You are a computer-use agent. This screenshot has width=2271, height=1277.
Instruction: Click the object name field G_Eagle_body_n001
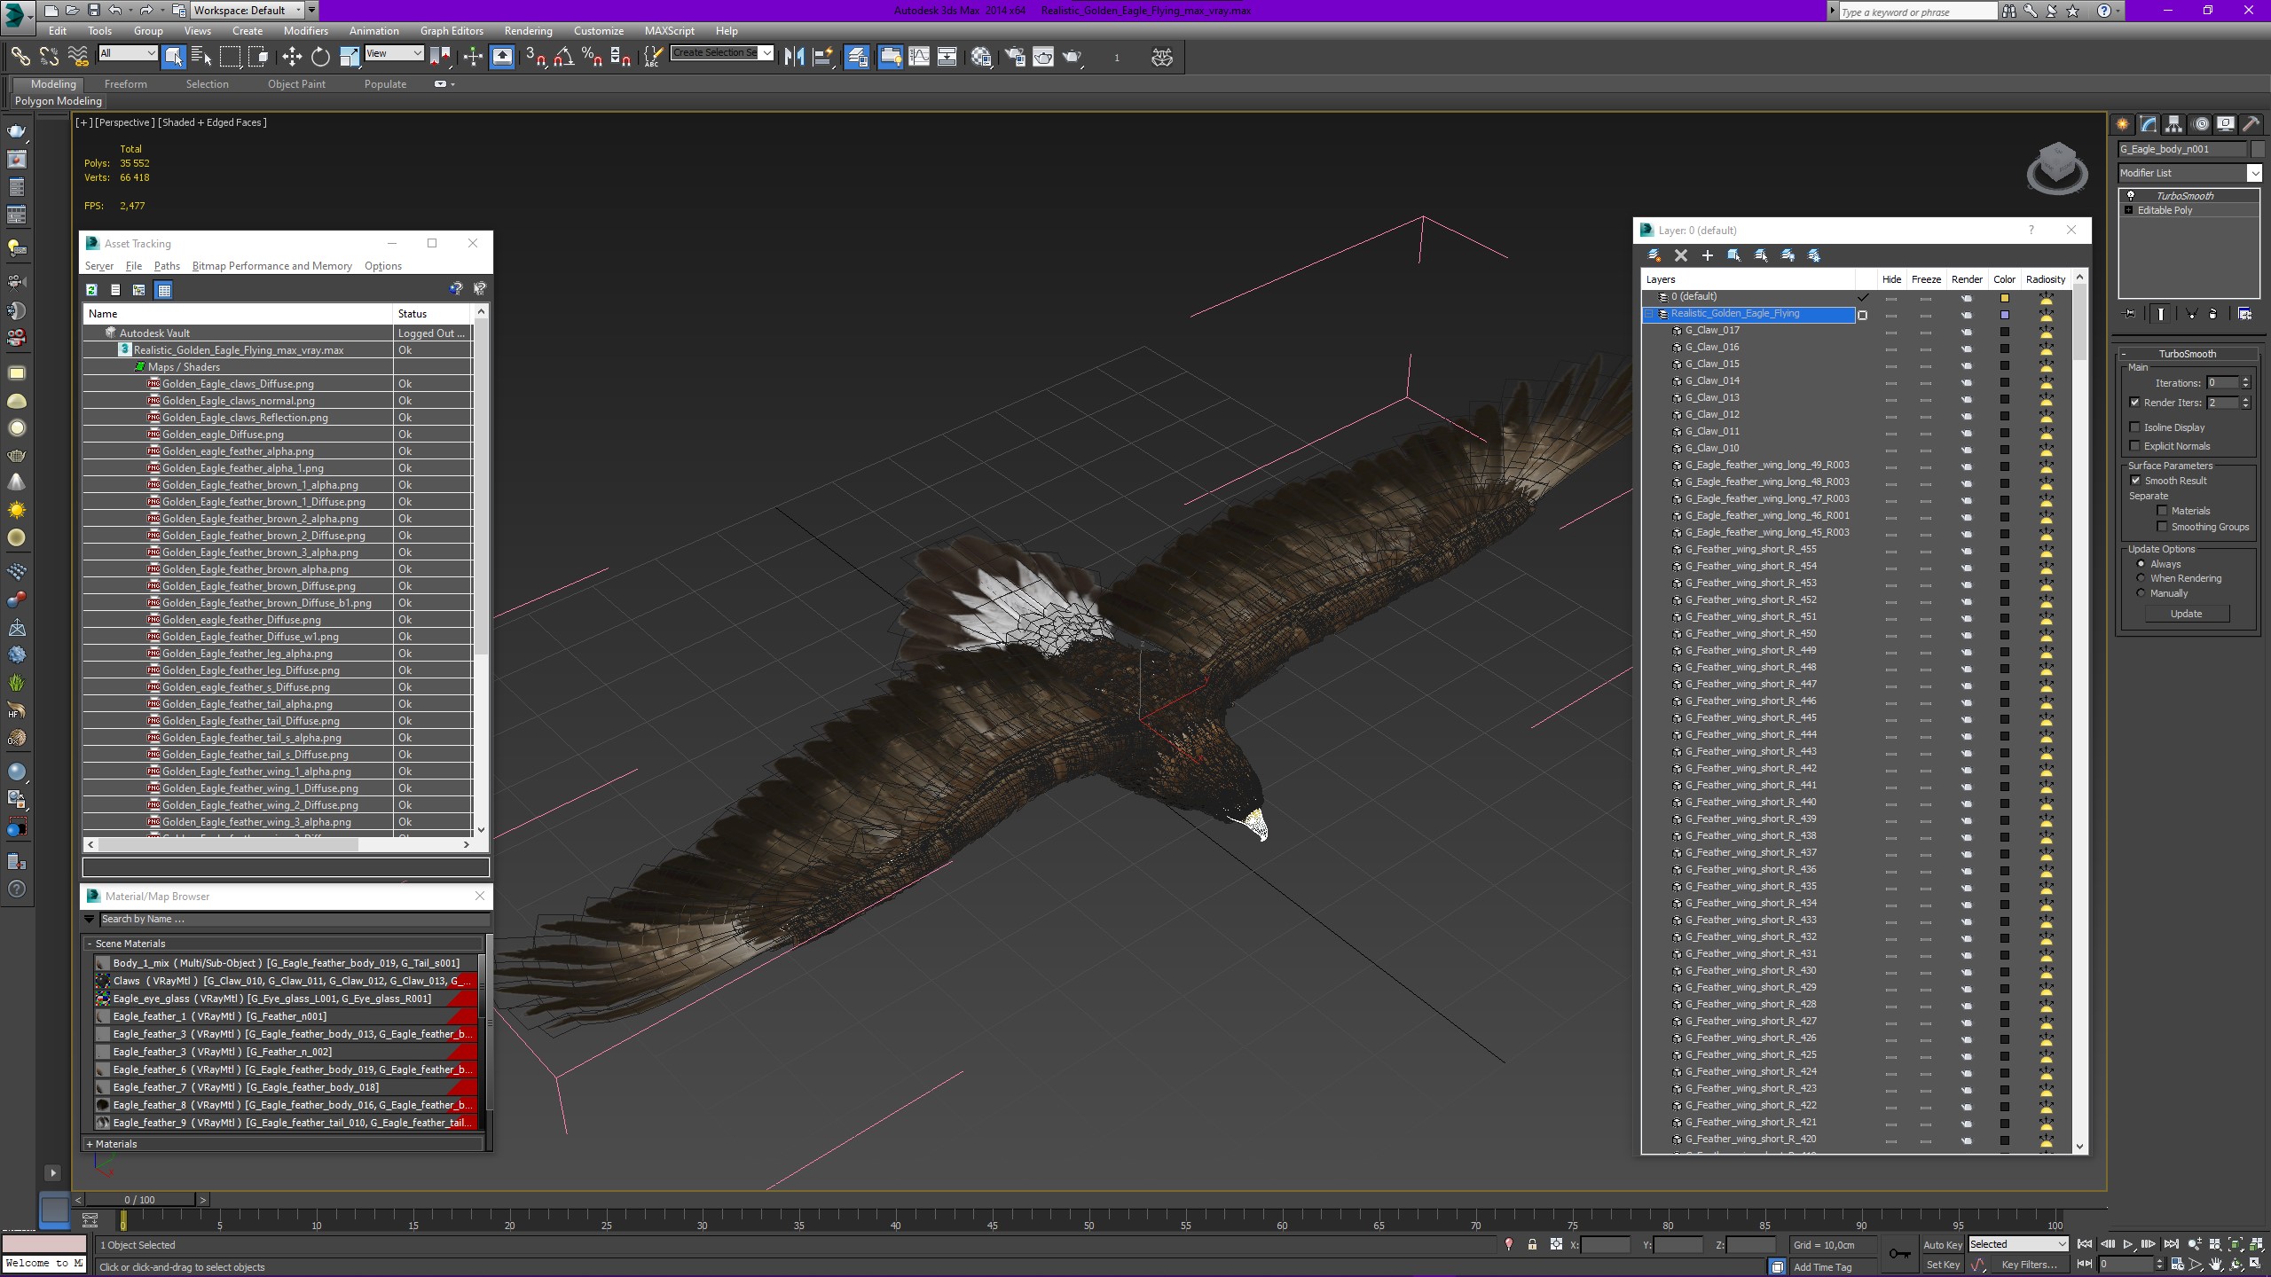pos(2181,149)
